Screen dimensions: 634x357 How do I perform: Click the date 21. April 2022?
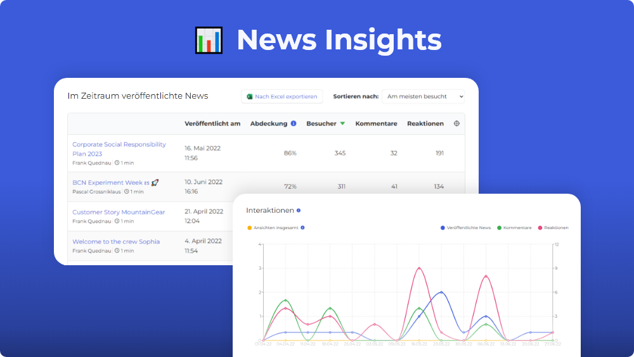[x=204, y=211]
